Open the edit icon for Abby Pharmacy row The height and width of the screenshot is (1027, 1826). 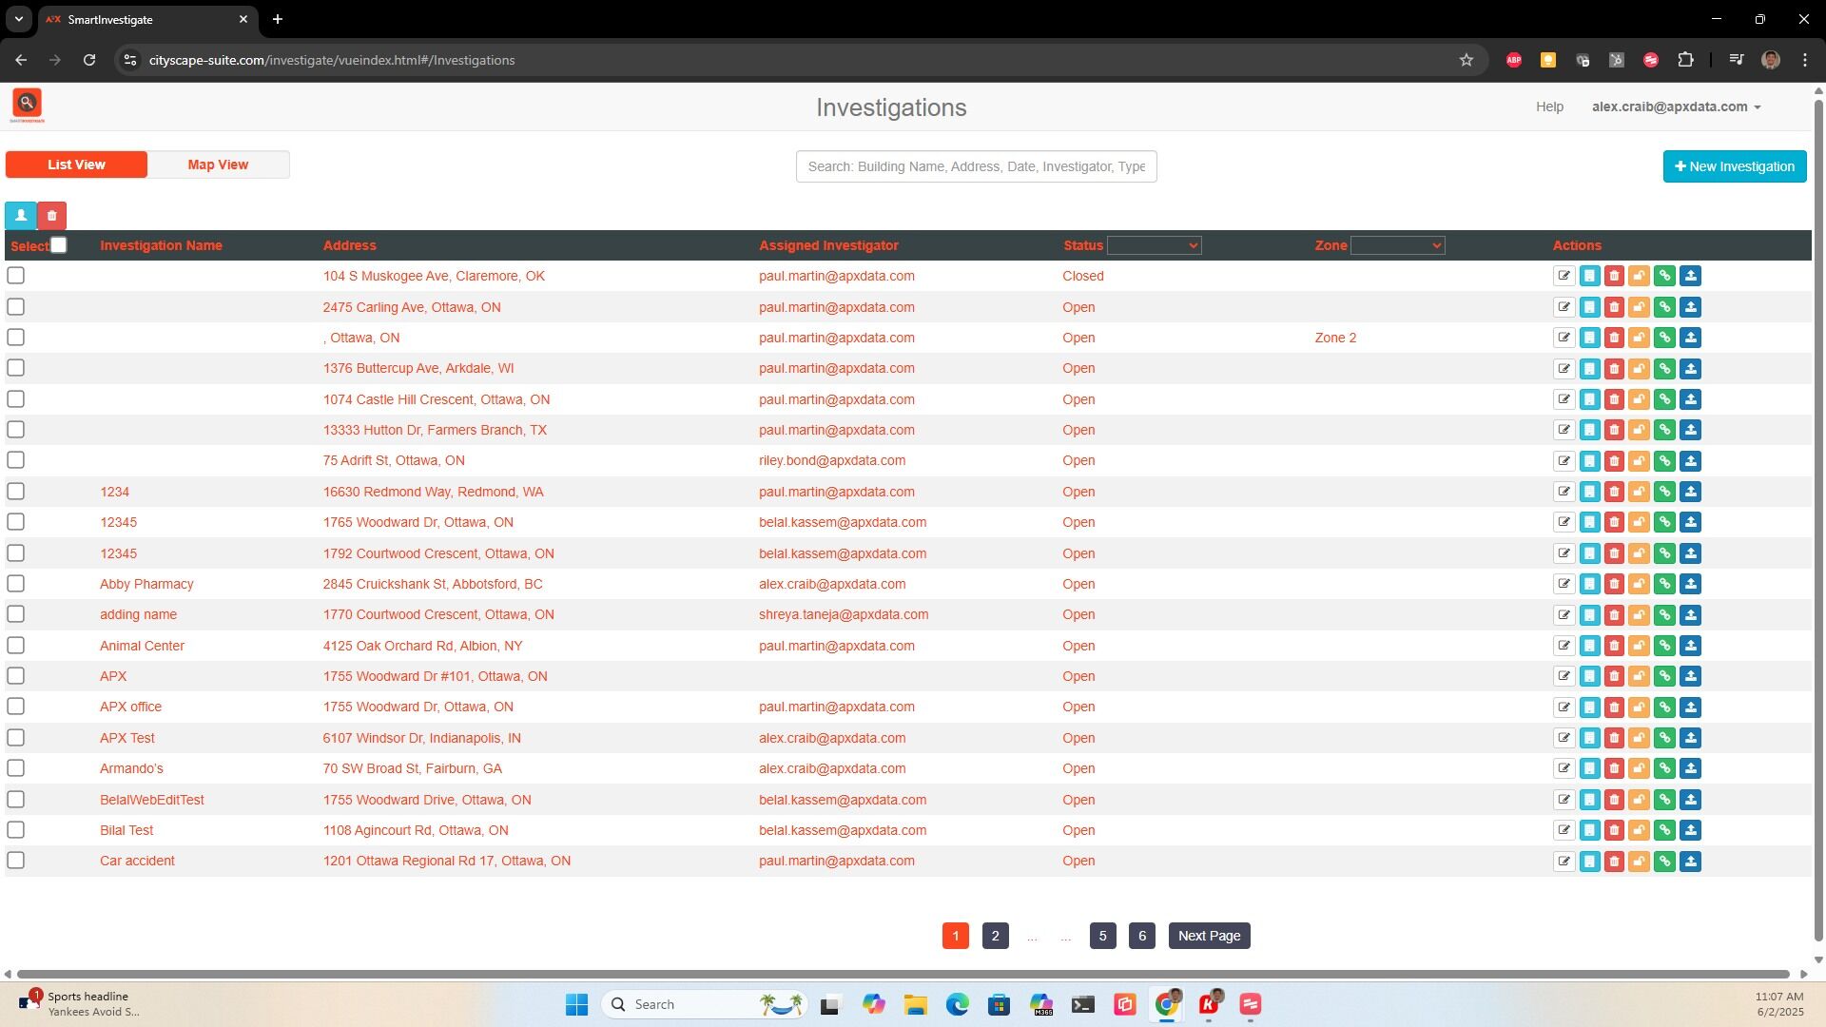tap(1565, 584)
